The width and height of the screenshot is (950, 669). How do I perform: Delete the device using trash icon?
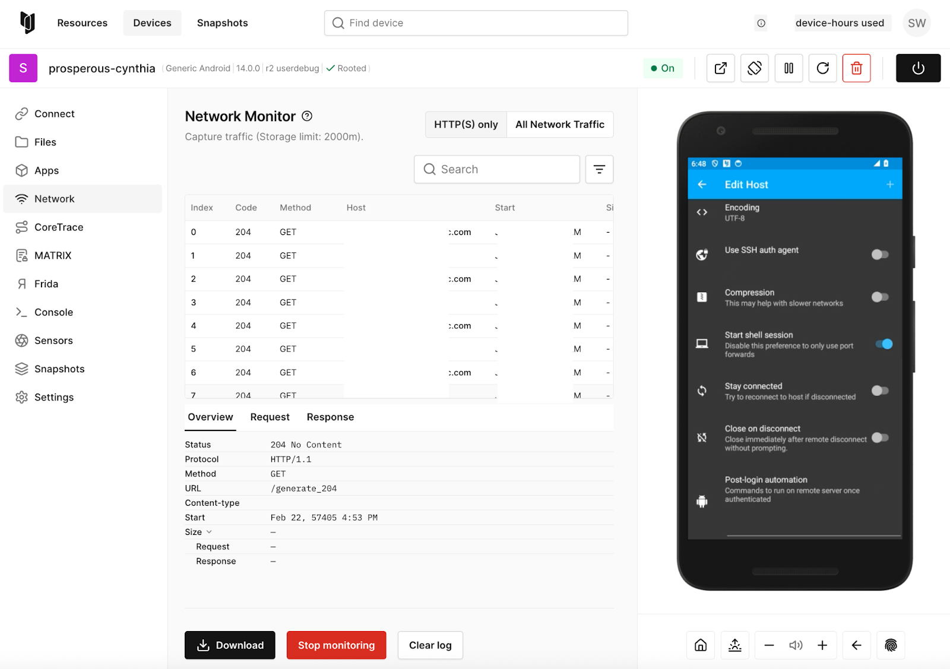point(856,68)
